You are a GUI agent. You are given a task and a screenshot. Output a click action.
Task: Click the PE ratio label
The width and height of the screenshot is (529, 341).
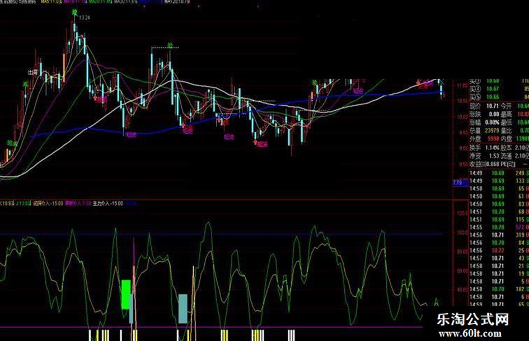508,164
